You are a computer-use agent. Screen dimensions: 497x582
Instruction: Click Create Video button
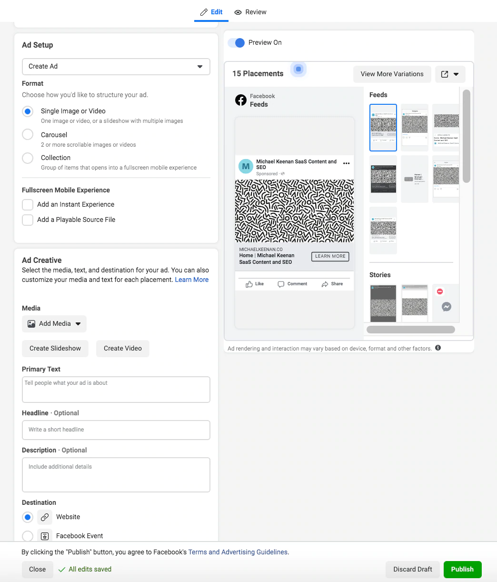point(123,348)
